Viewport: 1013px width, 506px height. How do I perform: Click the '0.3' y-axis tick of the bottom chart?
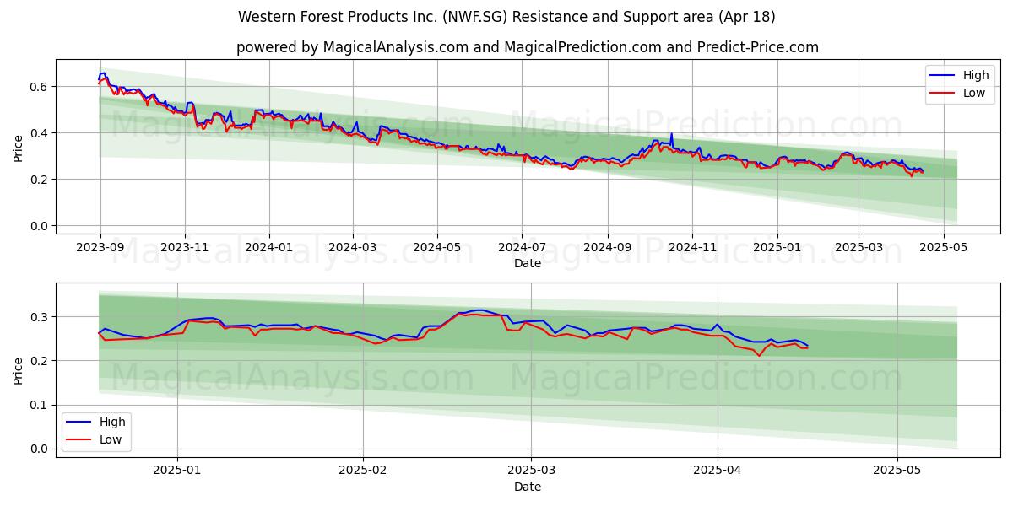pyautogui.click(x=41, y=317)
